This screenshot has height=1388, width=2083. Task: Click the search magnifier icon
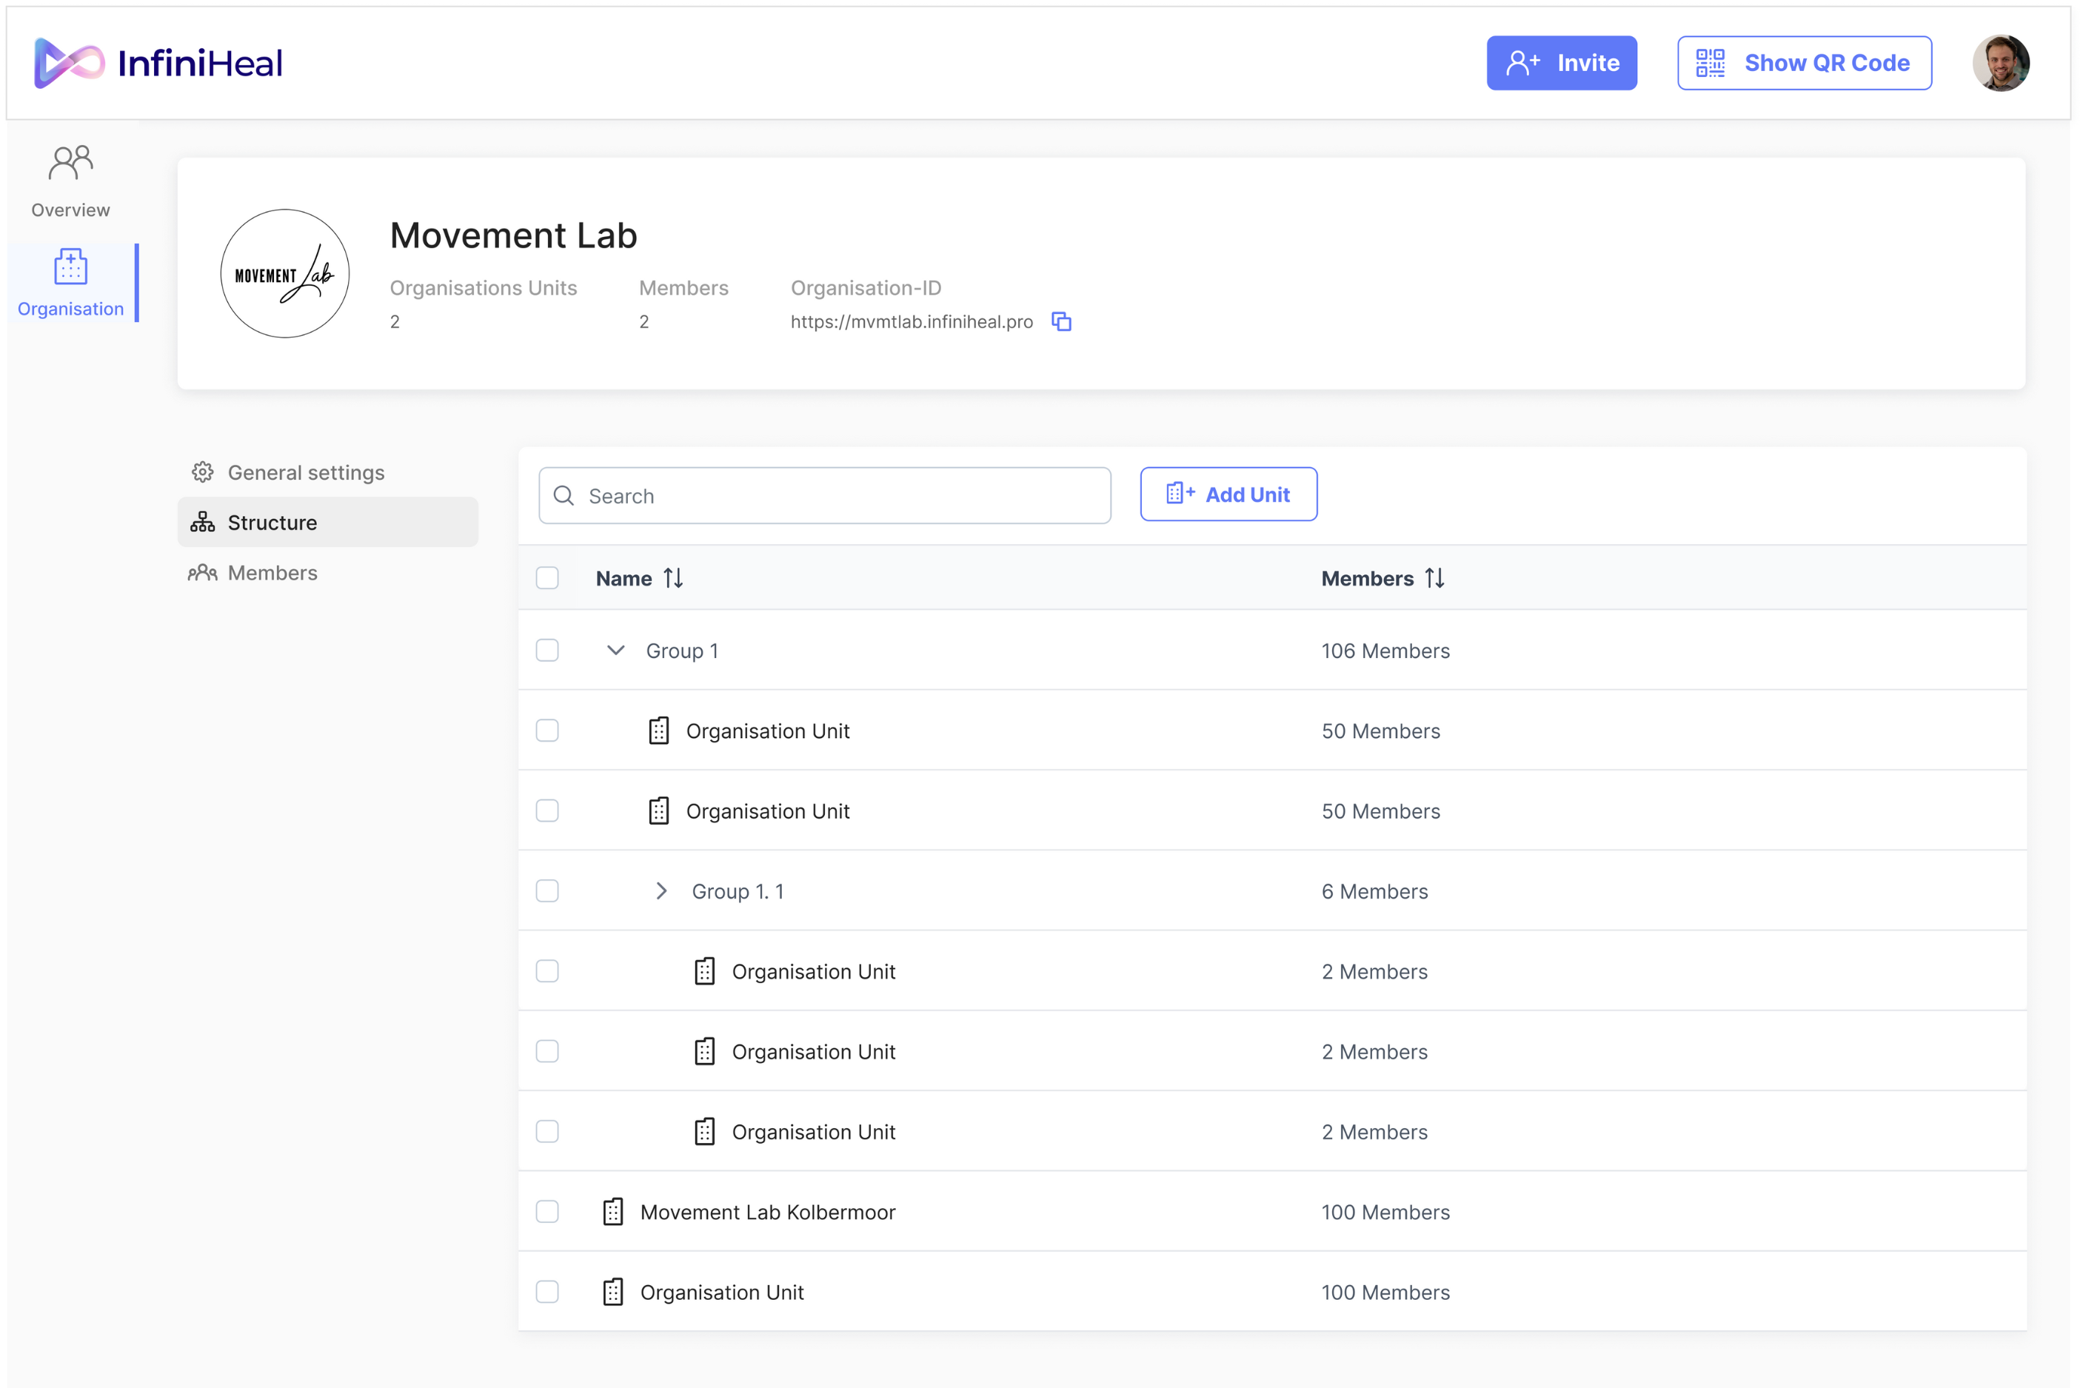(563, 496)
